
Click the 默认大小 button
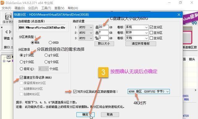coord(104,44)
